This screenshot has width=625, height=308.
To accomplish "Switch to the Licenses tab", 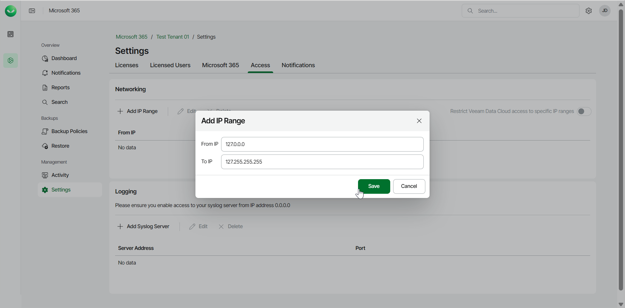I will pyautogui.click(x=126, y=65).
